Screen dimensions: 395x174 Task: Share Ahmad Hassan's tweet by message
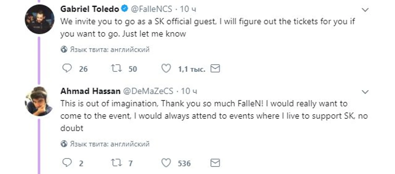click(x=215, y=163)
